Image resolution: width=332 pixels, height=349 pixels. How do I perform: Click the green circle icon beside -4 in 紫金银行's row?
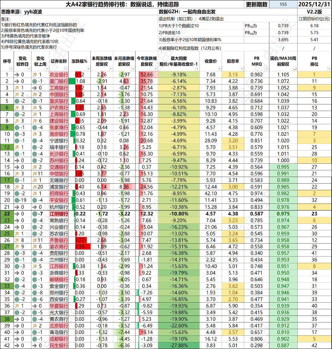coord(17,286)
